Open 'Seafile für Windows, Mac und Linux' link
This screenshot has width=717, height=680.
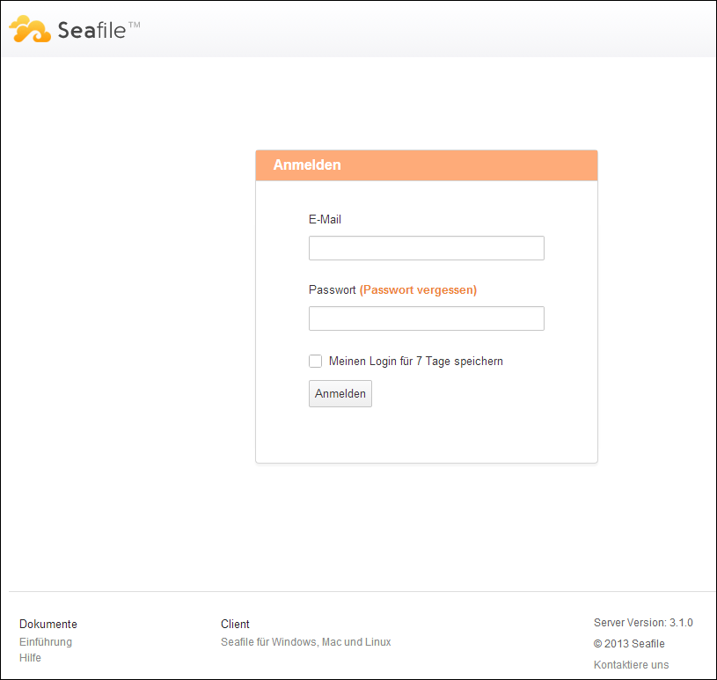(305, 642)
